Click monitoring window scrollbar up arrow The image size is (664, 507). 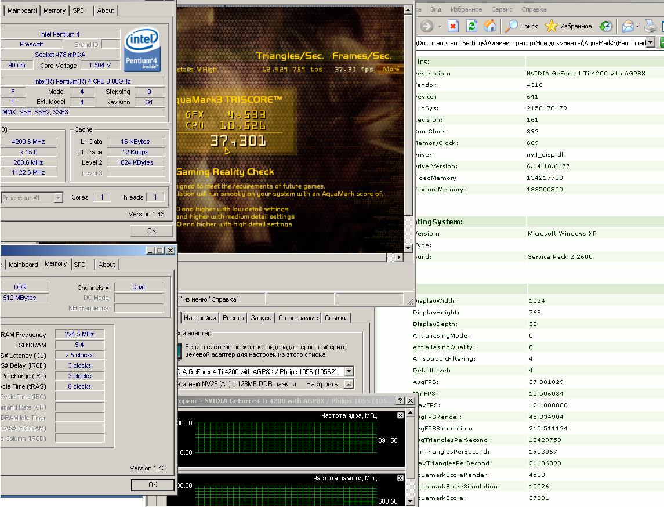pos(411,412)
